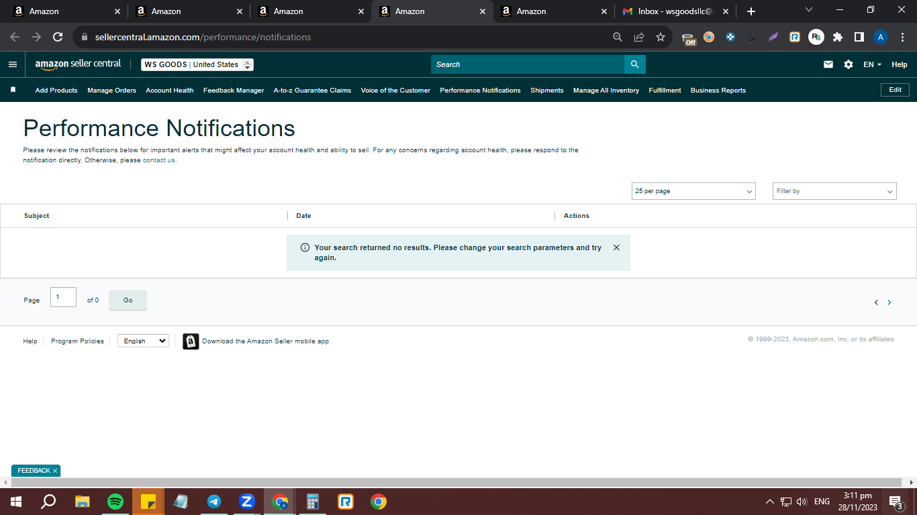Reload the page in Chrome
This screenshot has width=917, height=515.
coord(58,37)
